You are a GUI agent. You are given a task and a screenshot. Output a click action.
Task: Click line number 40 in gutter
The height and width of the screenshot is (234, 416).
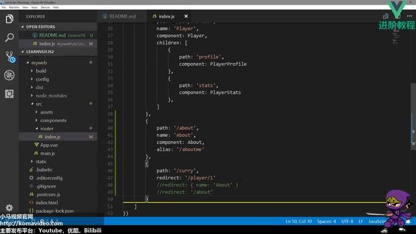click(x=110, y=128)
